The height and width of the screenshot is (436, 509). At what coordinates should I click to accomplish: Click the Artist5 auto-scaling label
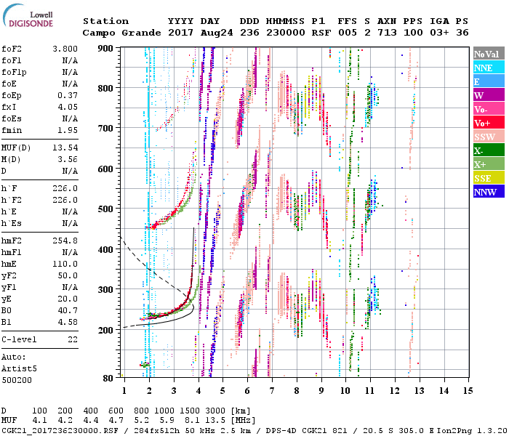[x=20, y=368]
